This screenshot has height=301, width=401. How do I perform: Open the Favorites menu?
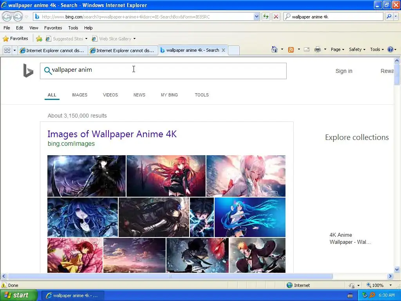pos(53,28)
